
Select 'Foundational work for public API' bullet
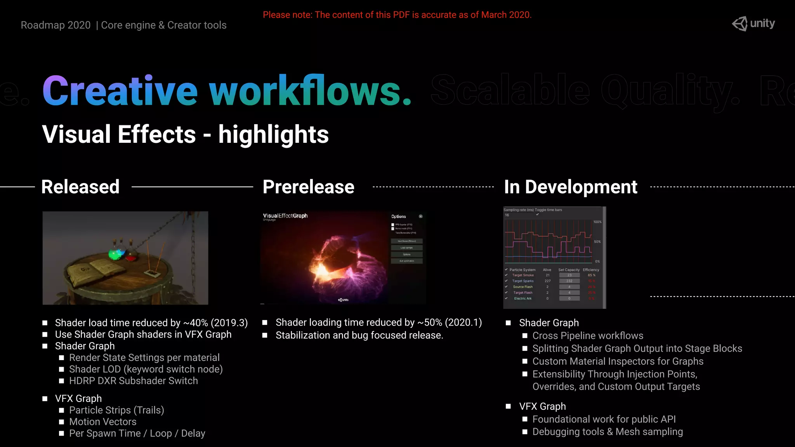(x=604, y=419)
